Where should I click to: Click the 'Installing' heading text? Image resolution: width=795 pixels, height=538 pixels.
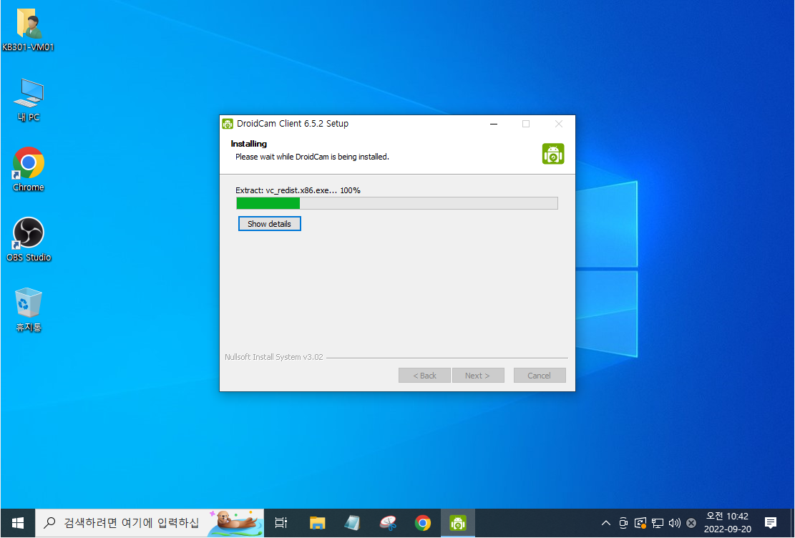248,144
